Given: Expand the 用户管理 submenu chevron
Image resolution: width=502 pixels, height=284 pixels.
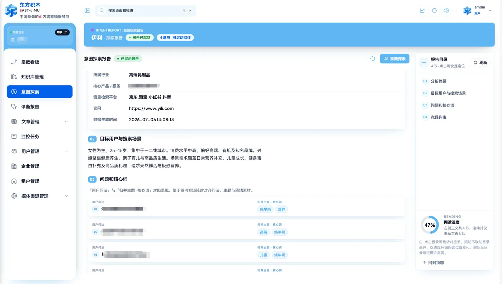Looking at the screenshot, I should [x=66, y=151].
